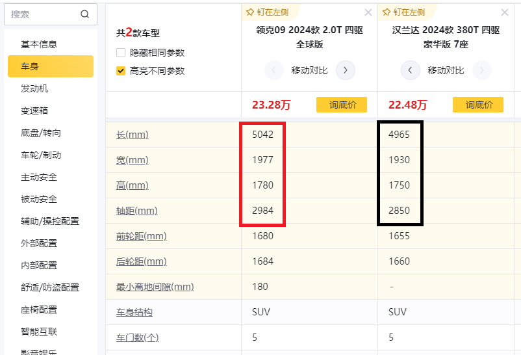This screenshot has width=521, height=355.
Task: Select rear track value 1660
Action: pyautogui.click(x=399, y=261)
